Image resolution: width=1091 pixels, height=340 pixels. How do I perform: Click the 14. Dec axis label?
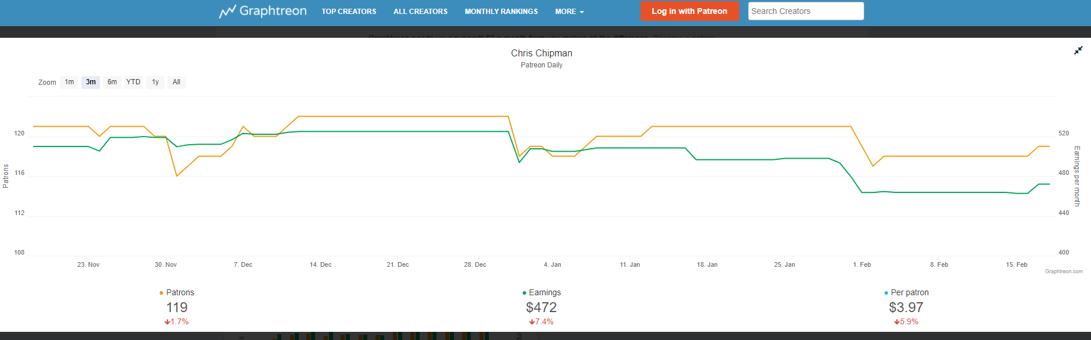(x=320, y=264)
